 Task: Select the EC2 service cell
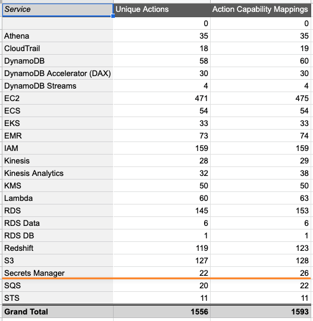(58, 99)
